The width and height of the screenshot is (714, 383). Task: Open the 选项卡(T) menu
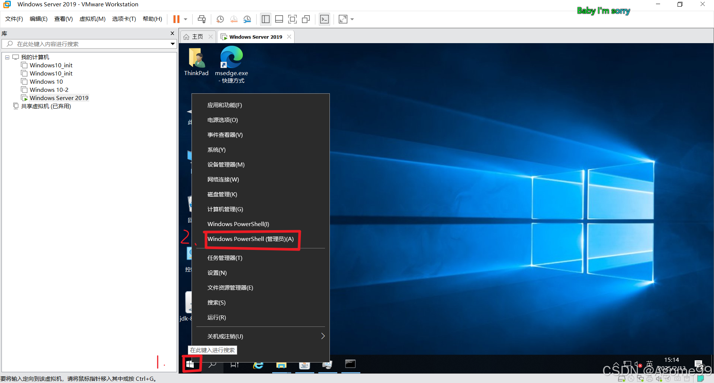tap(124, 19)
